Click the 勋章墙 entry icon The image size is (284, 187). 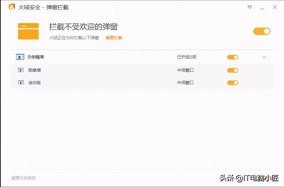coord(21,70)
